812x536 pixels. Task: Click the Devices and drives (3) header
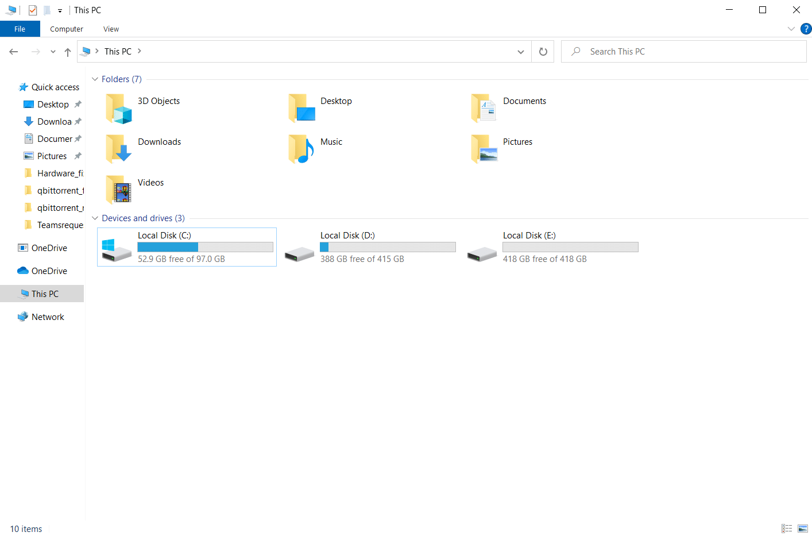(144, 218)
